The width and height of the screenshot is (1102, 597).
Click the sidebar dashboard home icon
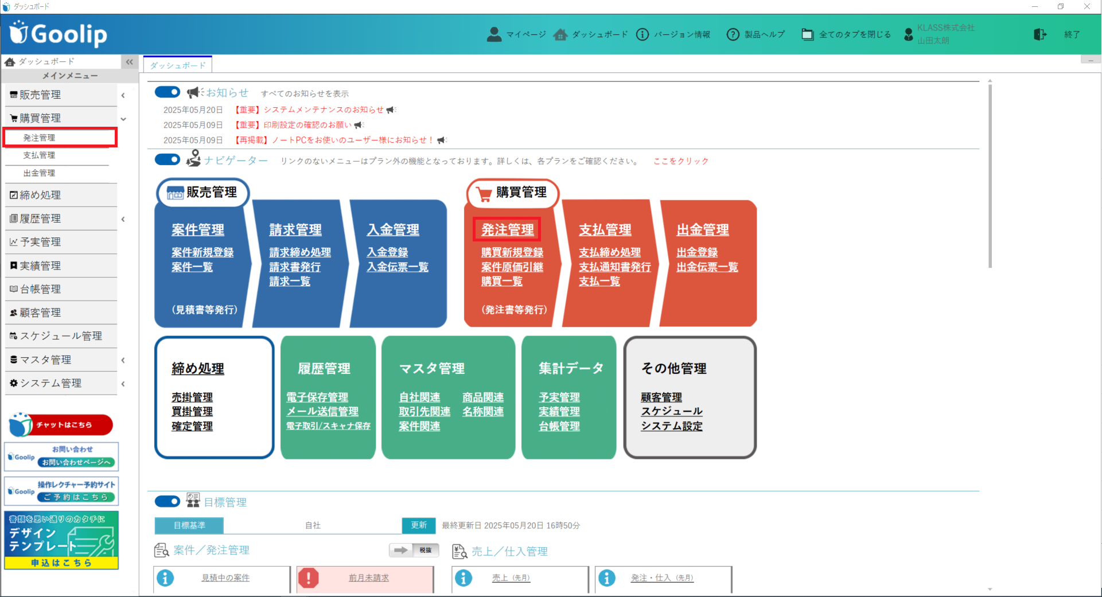[x=10, y=61]
